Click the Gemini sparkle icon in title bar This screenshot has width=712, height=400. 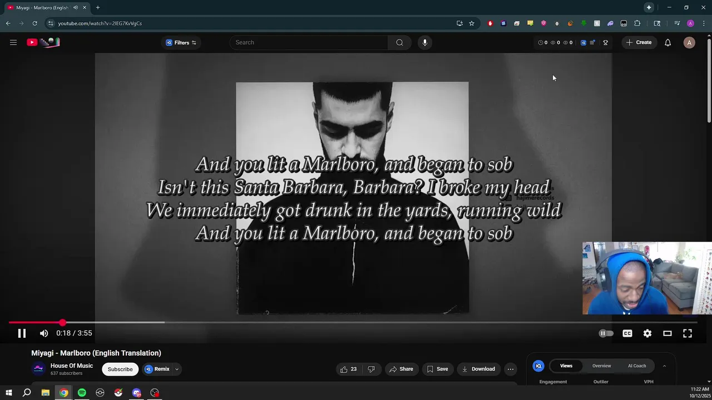[649, 8]
